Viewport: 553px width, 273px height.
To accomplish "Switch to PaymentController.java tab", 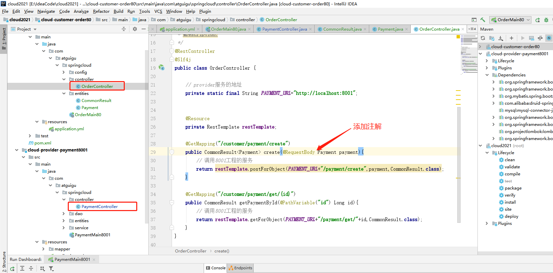I will point(285,29).
